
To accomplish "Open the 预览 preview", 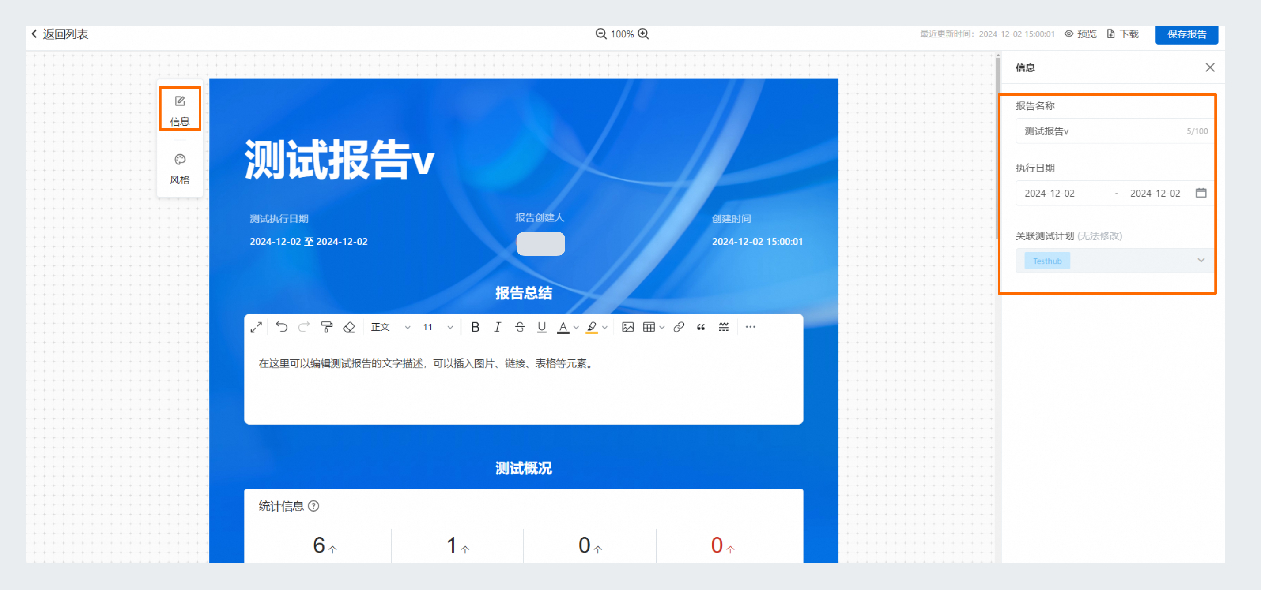I will (x=1080, y=34).
